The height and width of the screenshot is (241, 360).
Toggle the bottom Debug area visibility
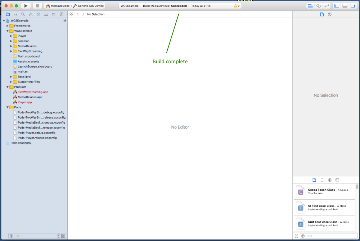345,6
